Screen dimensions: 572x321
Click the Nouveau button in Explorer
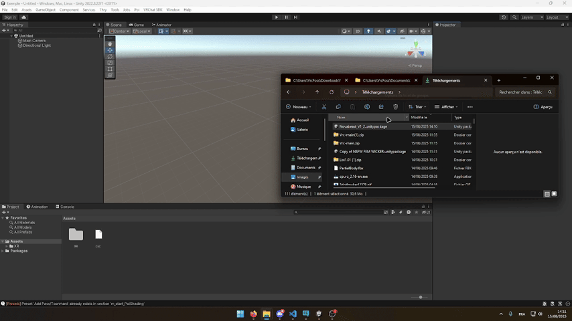(298, 107)
